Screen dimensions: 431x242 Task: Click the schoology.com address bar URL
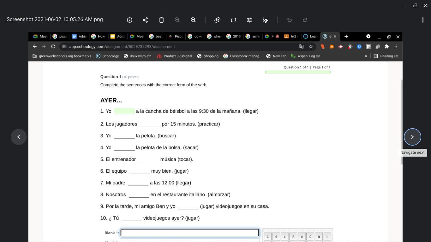tap(122, 47)
